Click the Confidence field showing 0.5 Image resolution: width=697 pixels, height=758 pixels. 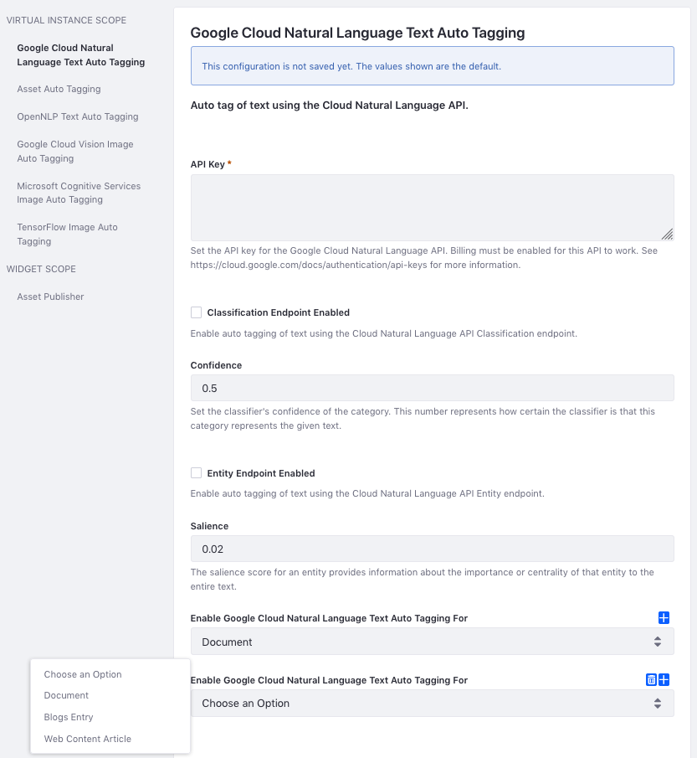[x=433, y=388]
